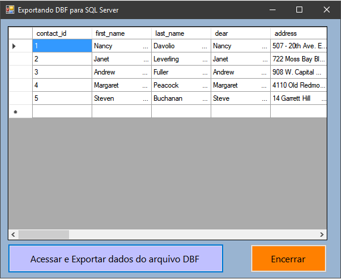Select contact_id cell with value 4
The height and width of the screenshot is (279, 341).
[x=62, y=85]
